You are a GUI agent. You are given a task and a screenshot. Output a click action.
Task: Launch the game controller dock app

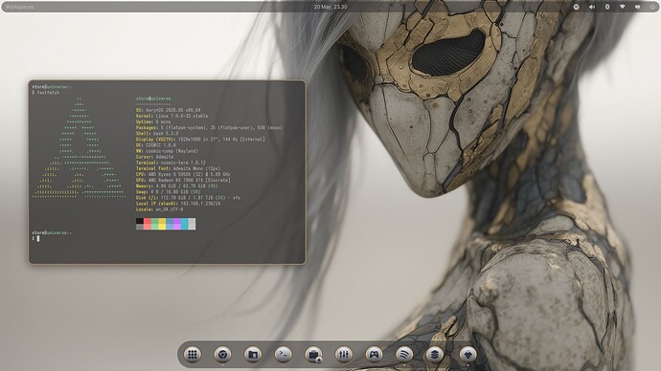pos(375,355)
